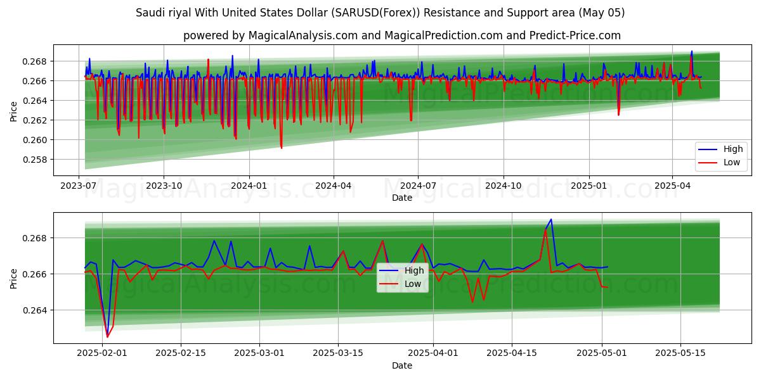Click the 0.268 price tick in top chart
Viewport: 761px width, 380px height.
36,61
